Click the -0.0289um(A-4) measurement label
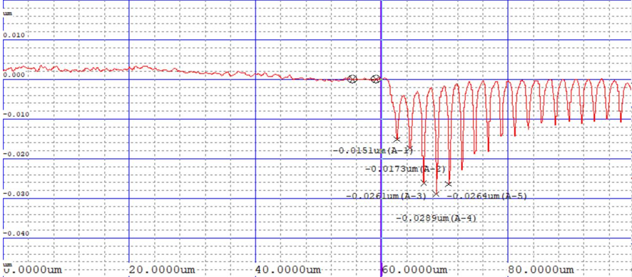Screen dimensions: 632x277 point(436,218)
